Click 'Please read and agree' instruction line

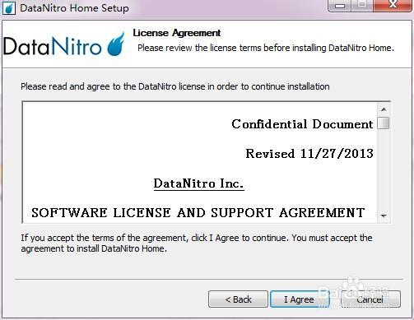click(x=175, y=86)
